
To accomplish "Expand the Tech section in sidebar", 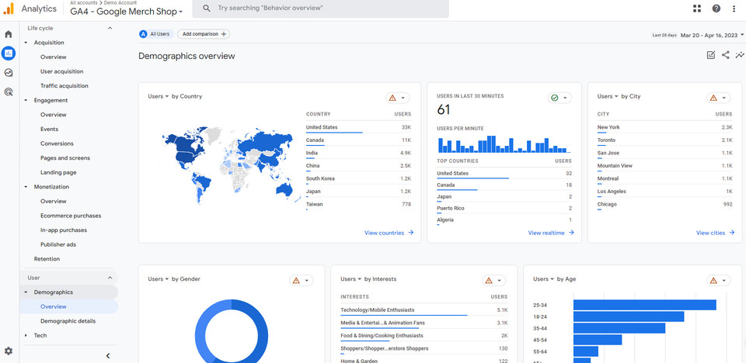I will coord(26,335).
